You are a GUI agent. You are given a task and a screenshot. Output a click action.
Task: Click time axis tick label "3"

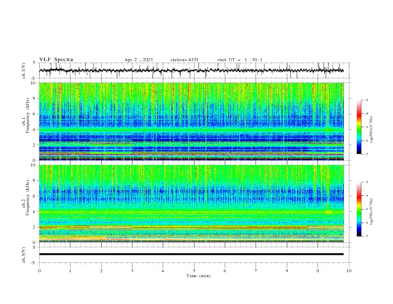pos(132,271)
